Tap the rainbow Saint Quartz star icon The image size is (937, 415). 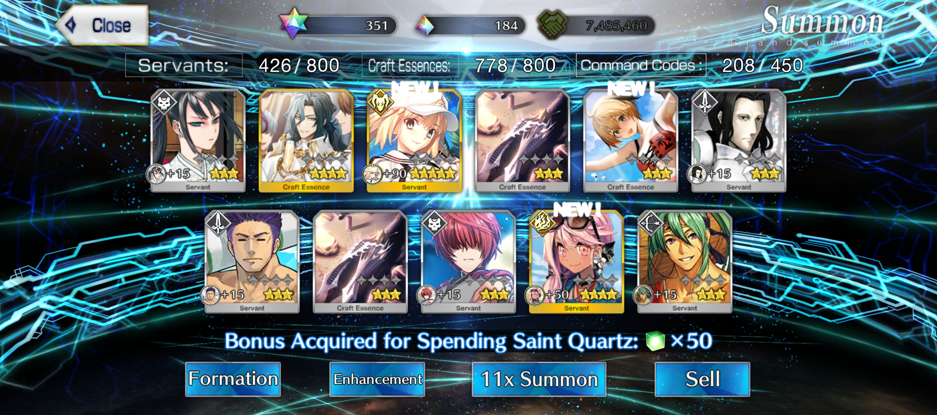(x=293, y=23)
